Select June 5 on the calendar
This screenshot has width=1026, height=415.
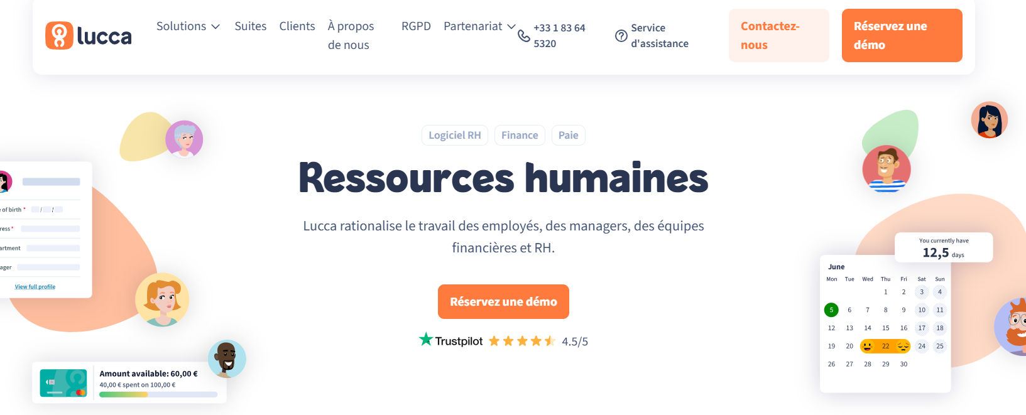coord(831,310)
